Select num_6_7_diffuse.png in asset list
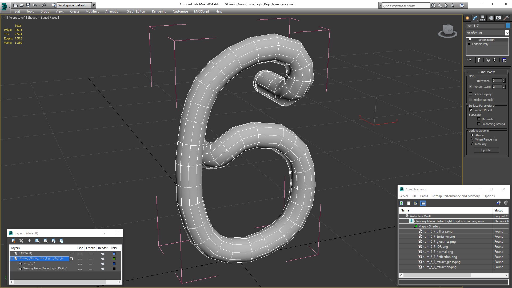Viewport: 512px width, 288px height. tap(437, 231)
